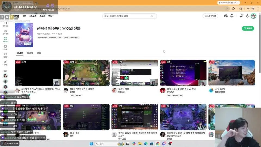Open stream title '우리팀 해설'
This screenshot has width=261, height=147.
[123, 89]
